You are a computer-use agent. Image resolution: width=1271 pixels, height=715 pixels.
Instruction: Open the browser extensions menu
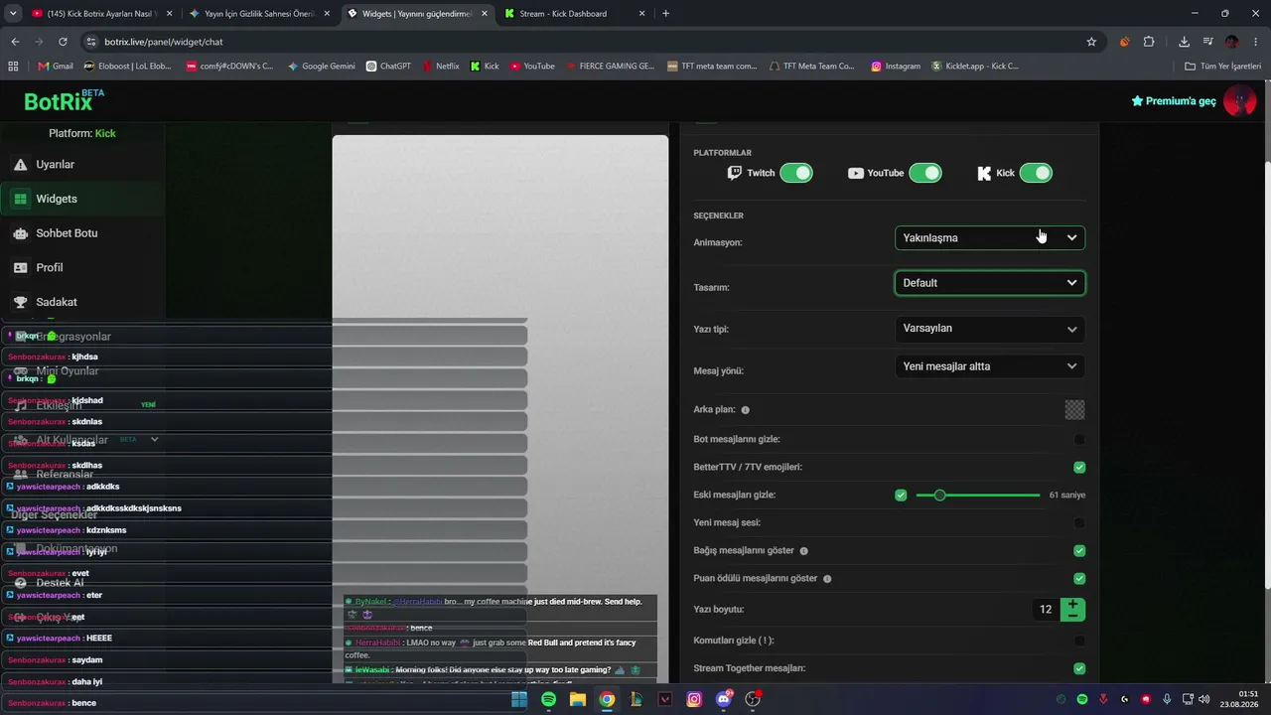[1149, 42]
